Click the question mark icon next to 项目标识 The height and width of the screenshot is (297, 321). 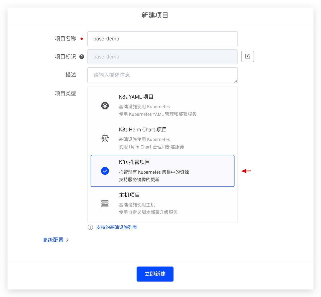coord(82,57)
